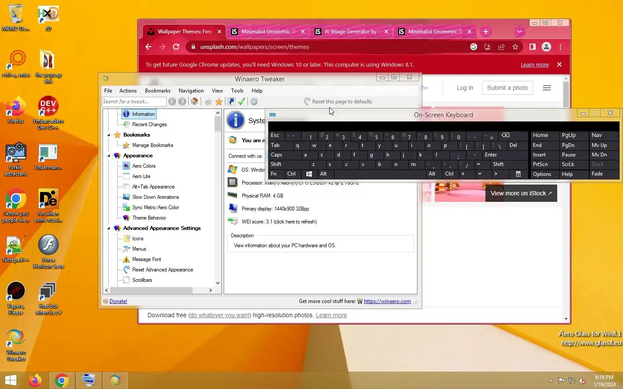Click horizontal scrollbar right arrow in Tweaker tree
623x389 pixels.
pyautogui.click(x=211, y=290)
